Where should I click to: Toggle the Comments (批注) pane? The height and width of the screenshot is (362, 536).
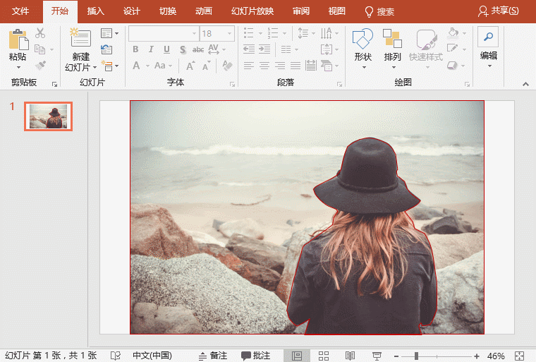point(255,356)
